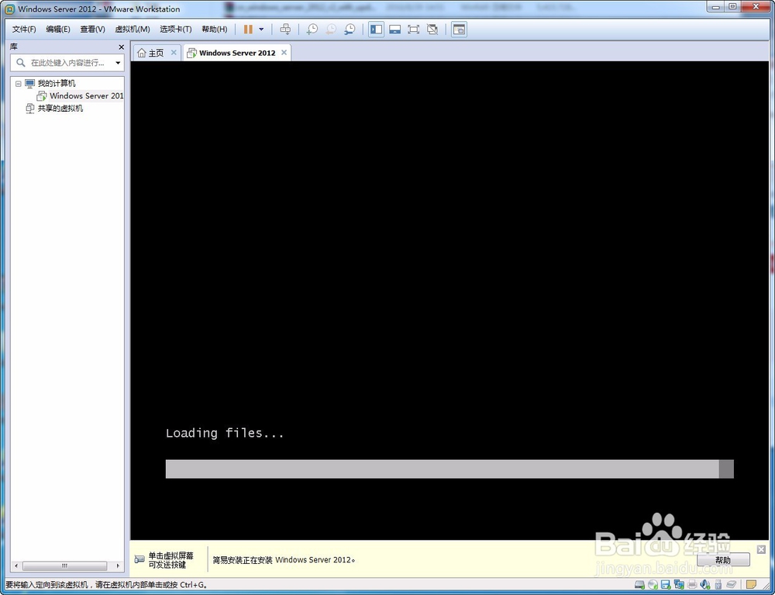The image size is (775, 595).
Task: Click the 单击虚拟屏幕可发送按键 hint text
Action: click(x=171, y=560)
